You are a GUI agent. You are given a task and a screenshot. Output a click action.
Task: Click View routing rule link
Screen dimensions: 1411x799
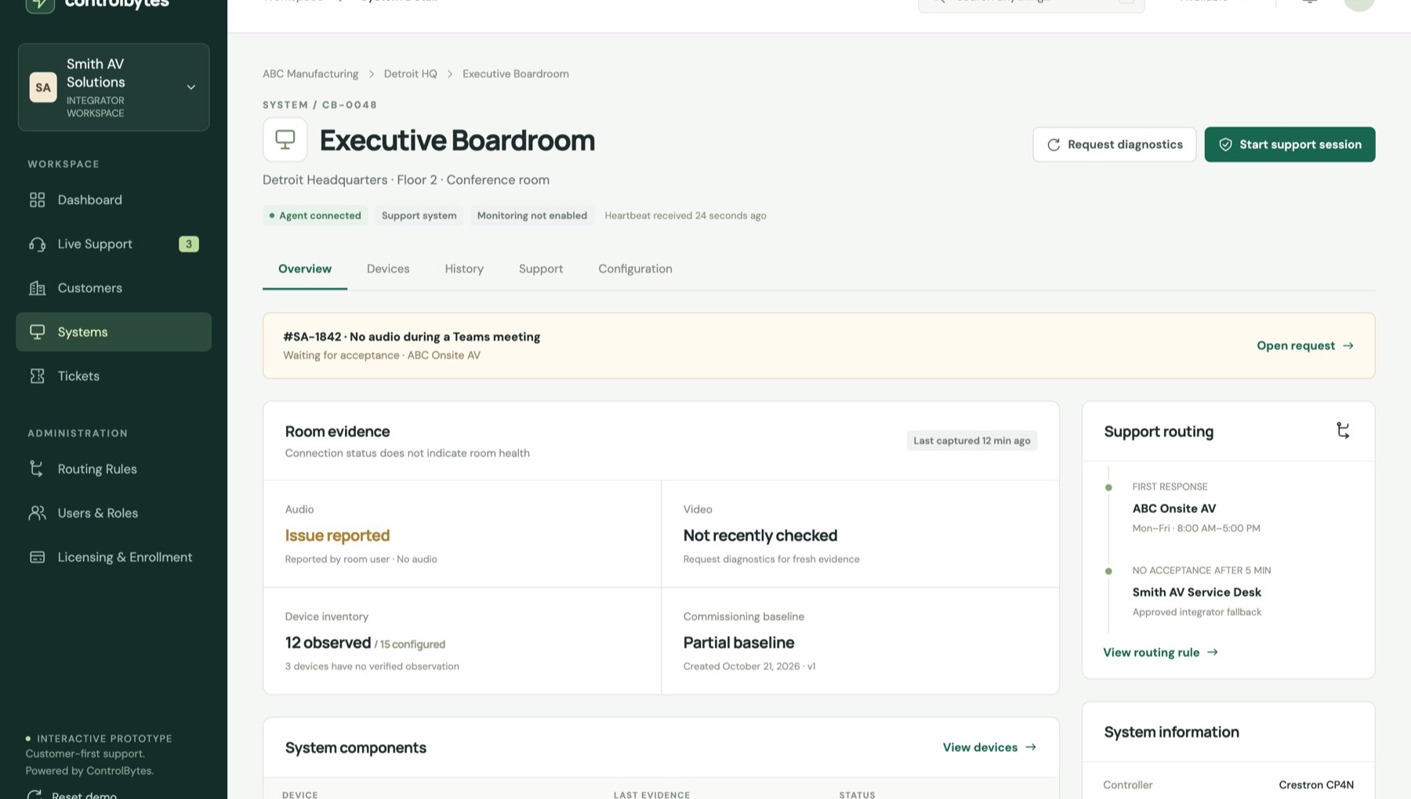pos(1161,653)
